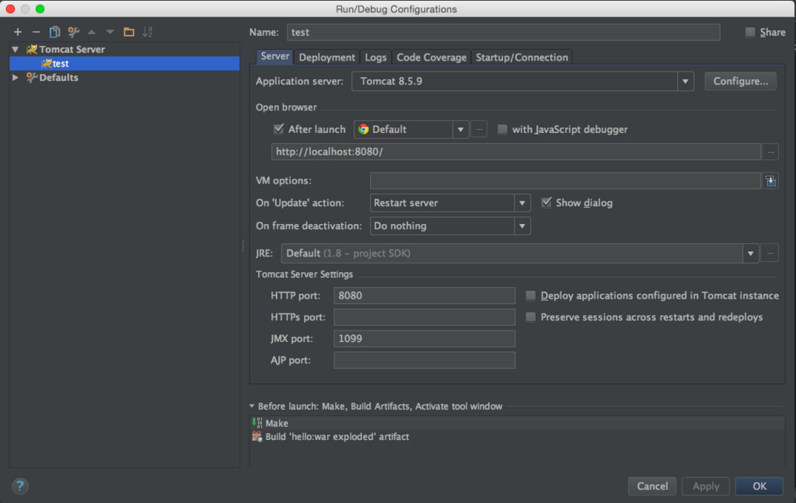This screenshot has width=796, height=503.
Task: Click the OK button
Action: tap(759, 486)
